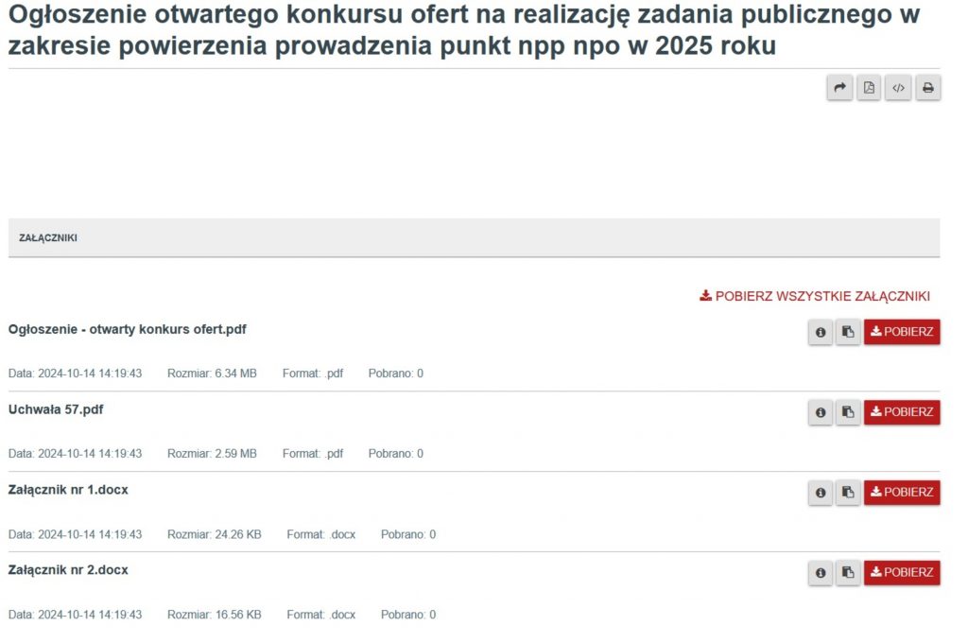This screenshot has width=968, height=643.
Task: Click file name Uchwała 57.pdf
Action: (x=56, y=409)
